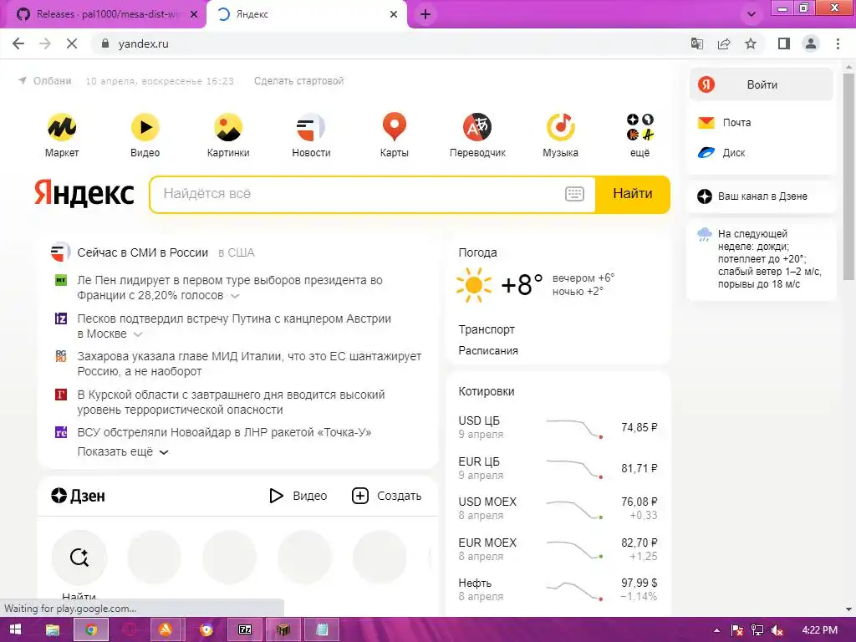The height and width of the screenshot is (642, 856).
Task: Open Chrome profile avatar
Action: pyautogui.click(x=811, y=43)
